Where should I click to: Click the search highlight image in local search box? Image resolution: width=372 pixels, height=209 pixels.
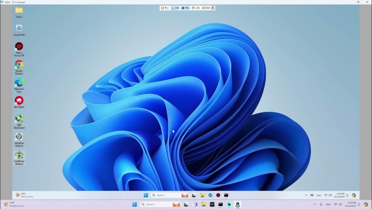(176, 204)
